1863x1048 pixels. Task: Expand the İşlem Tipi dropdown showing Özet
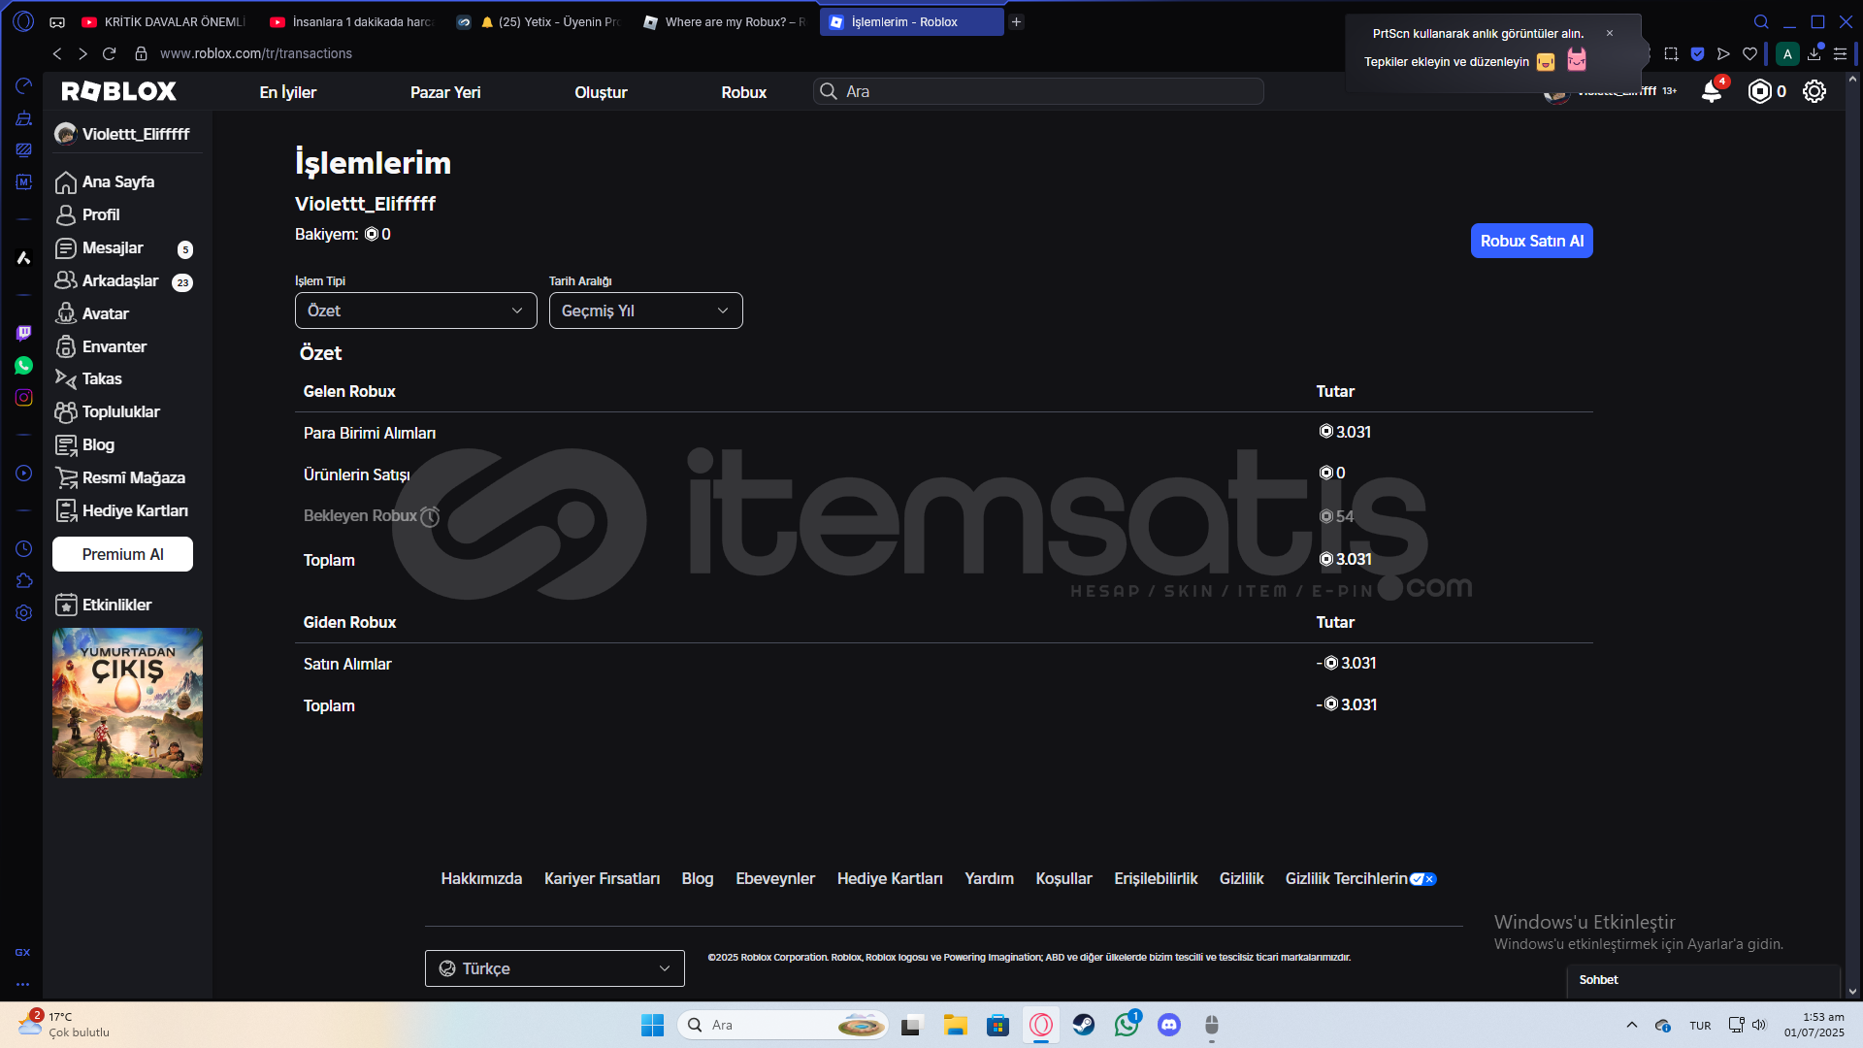pos(415,311)
